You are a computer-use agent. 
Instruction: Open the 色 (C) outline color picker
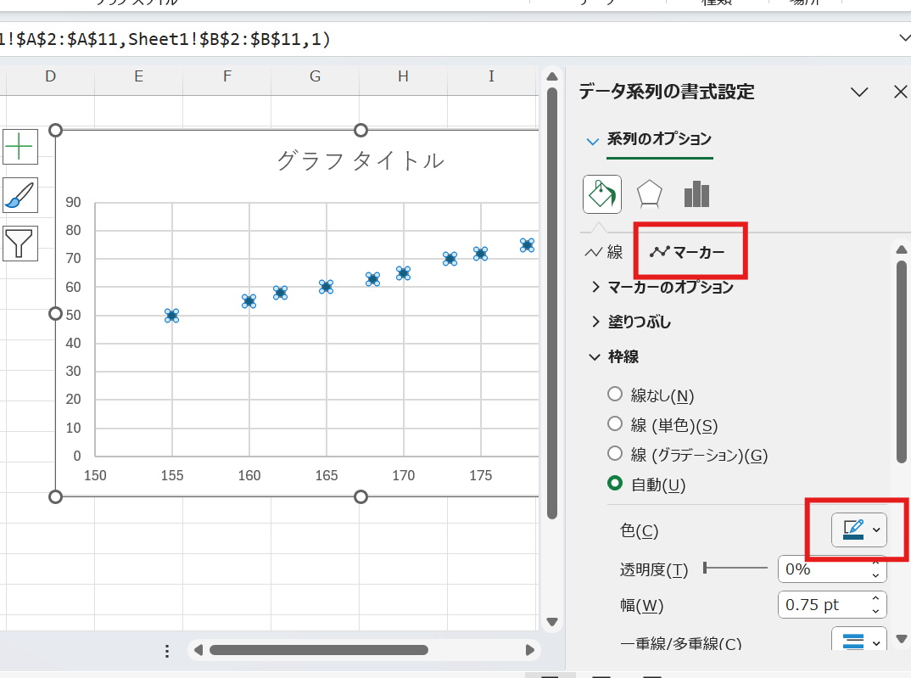pyautogui.click(x=858, y=530)
